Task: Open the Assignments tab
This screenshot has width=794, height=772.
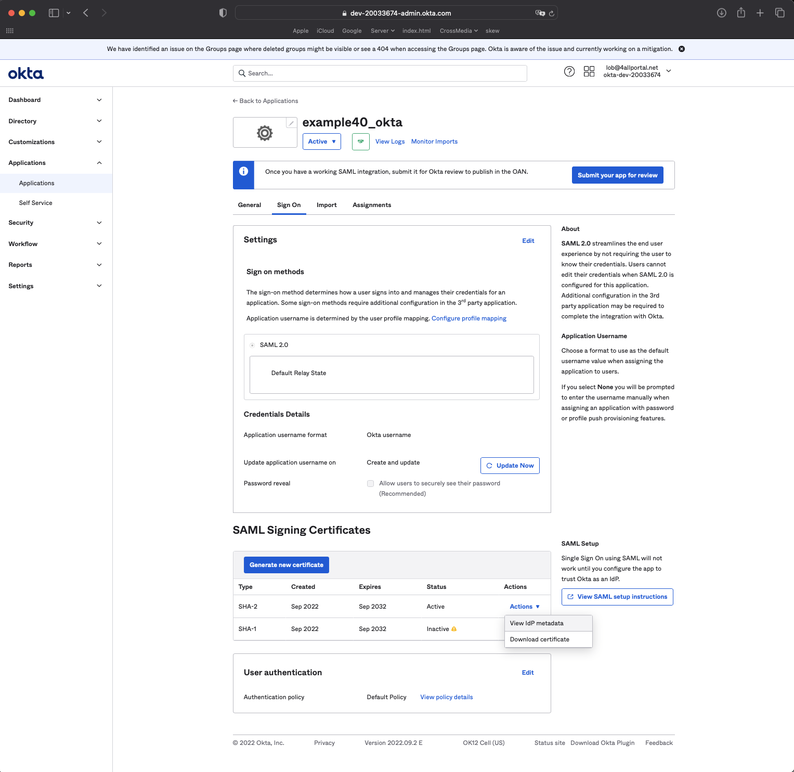Action: pyautogui.click(x=372, y=205)
